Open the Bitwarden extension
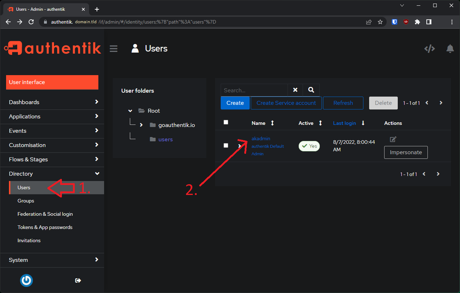This screenshot has width=460, height=293. click(394, 22)
